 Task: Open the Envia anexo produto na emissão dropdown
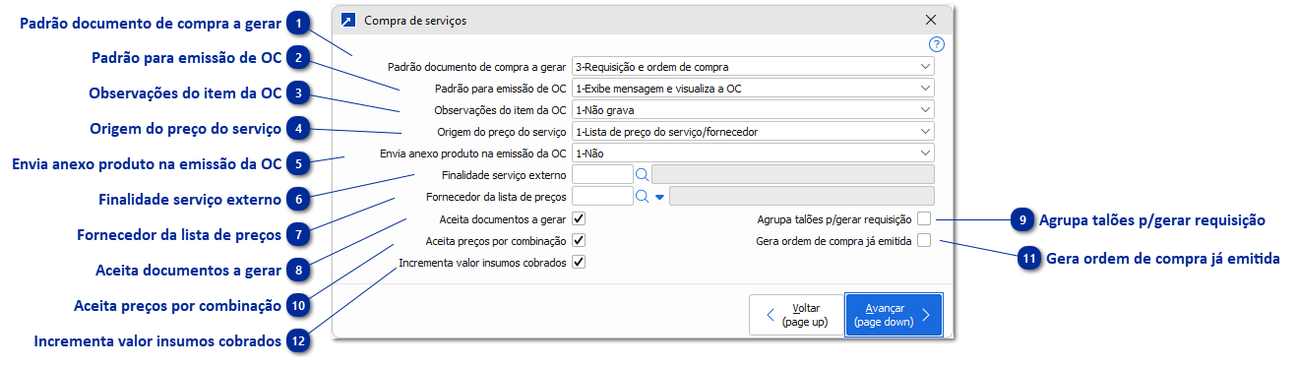click(753, 153)
